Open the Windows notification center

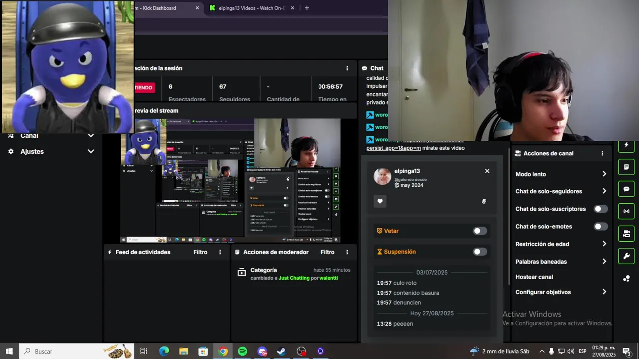coord(626,351)
